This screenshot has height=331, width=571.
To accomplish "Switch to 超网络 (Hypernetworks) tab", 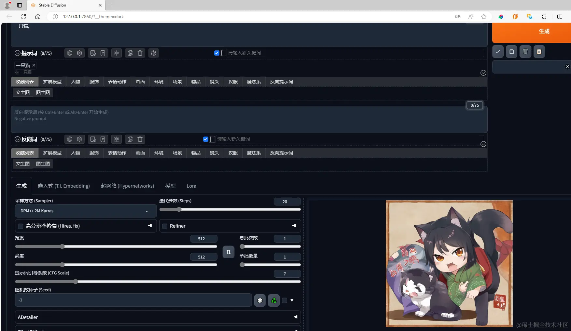I will coord(127,186).
